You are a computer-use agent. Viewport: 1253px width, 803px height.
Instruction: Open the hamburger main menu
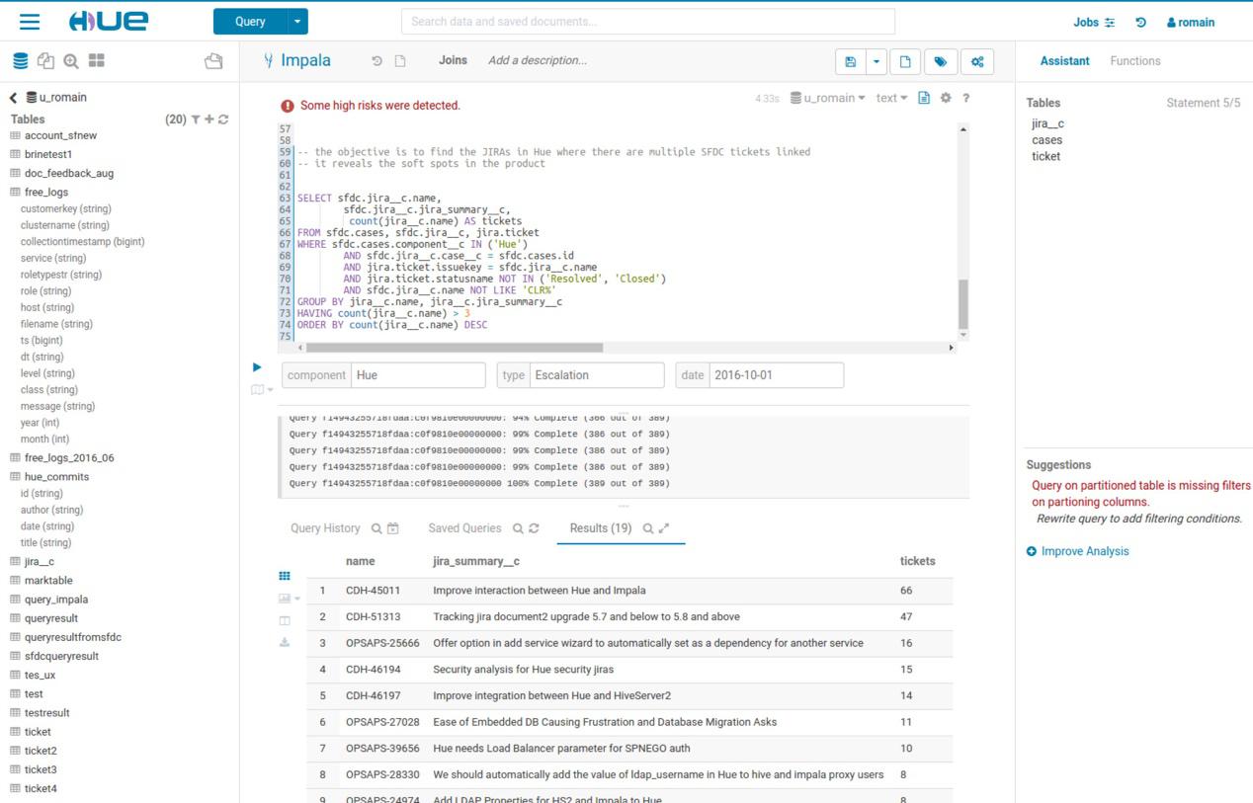tap(29, 22)
